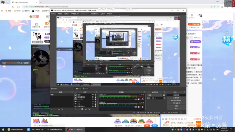Click the 属性 properties button above sources
Screen dimensions: 235x132
[x=78, y=89]
